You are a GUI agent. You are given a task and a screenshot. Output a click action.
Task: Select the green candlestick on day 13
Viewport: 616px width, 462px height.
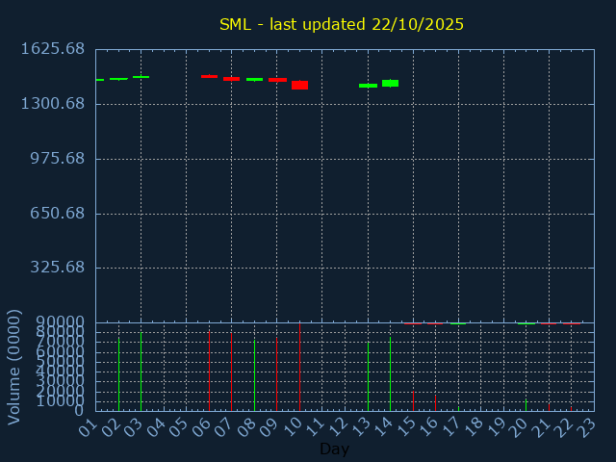[368, 86]
